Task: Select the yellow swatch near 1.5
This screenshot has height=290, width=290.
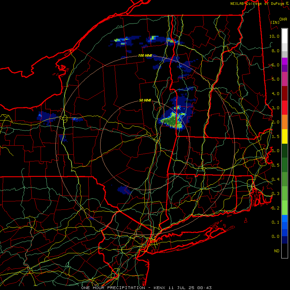Action: (285, 136)
